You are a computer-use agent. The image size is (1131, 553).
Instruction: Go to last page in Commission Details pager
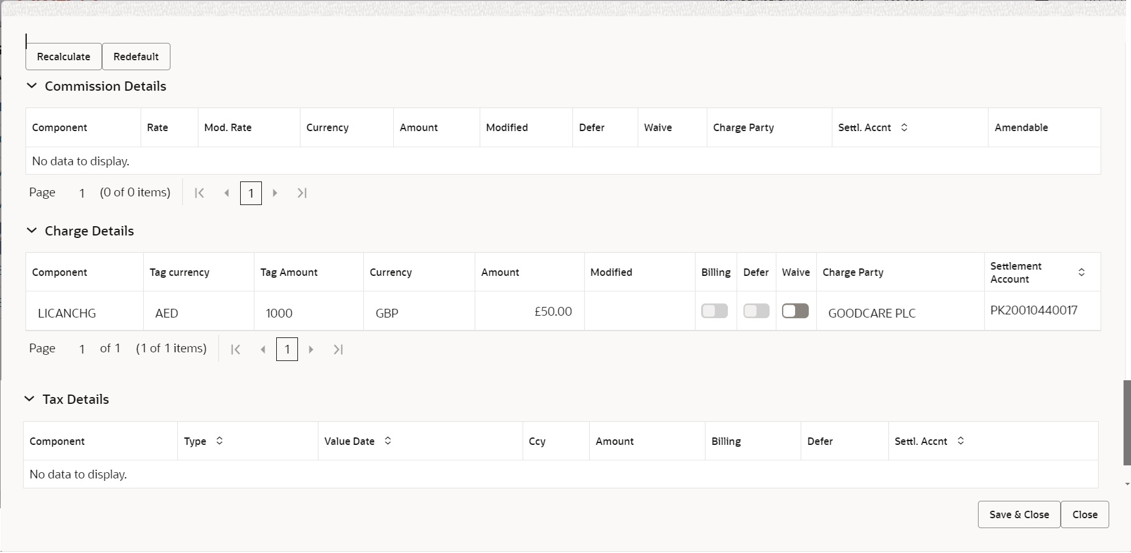(x=302, y=193)
